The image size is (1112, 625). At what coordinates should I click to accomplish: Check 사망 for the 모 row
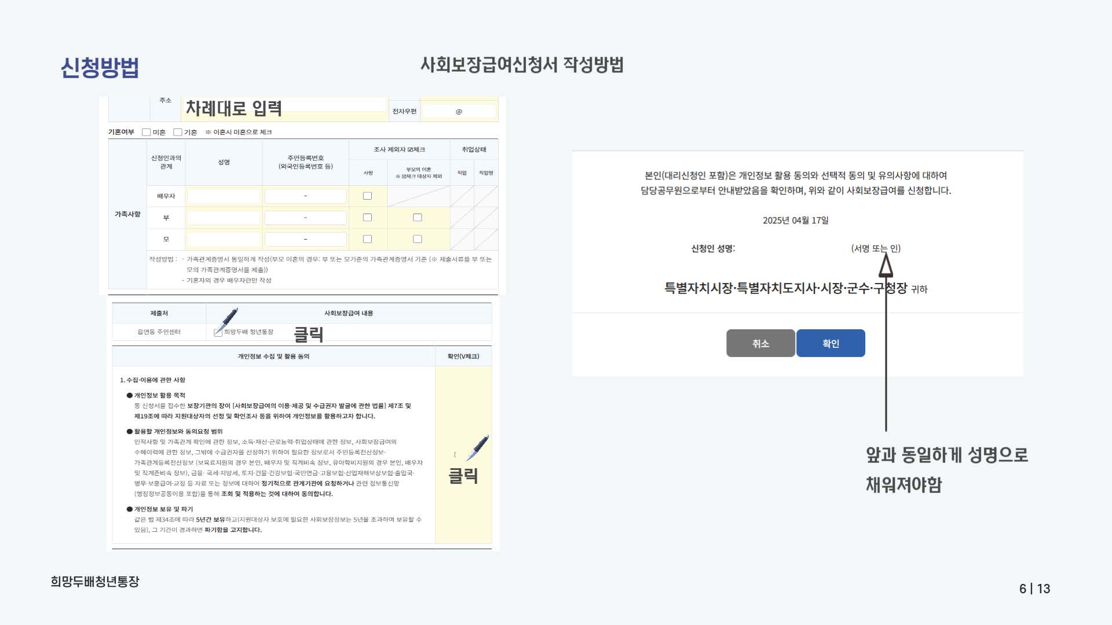click(367, 238)
